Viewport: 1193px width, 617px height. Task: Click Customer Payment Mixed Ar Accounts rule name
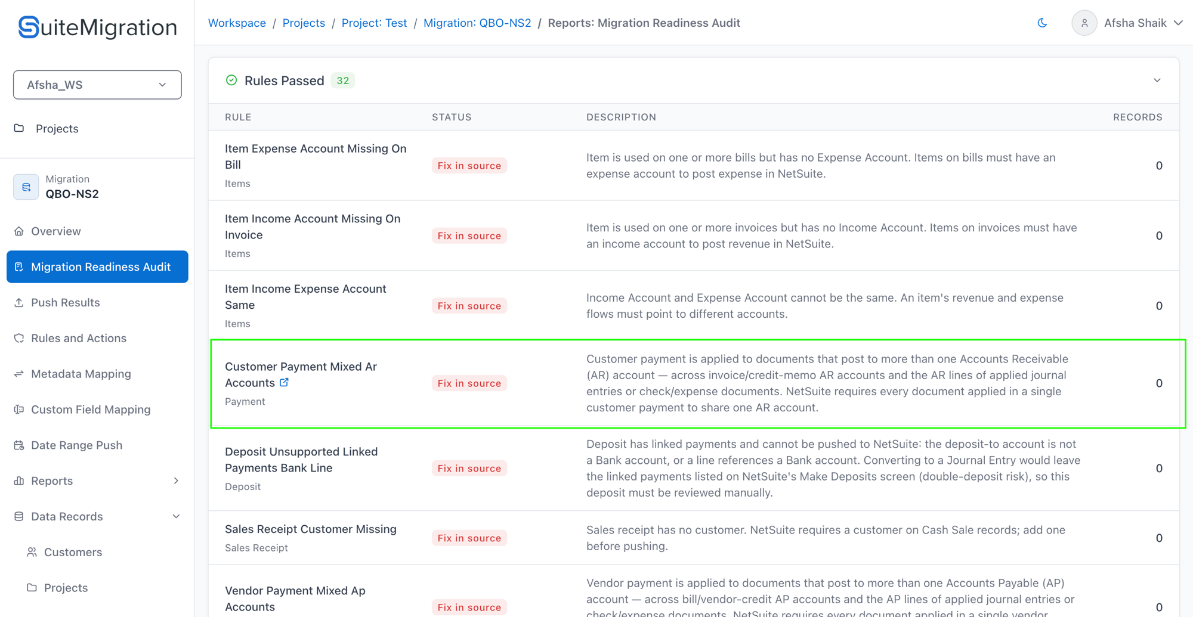pyautogui.click(x=301, y=374)
